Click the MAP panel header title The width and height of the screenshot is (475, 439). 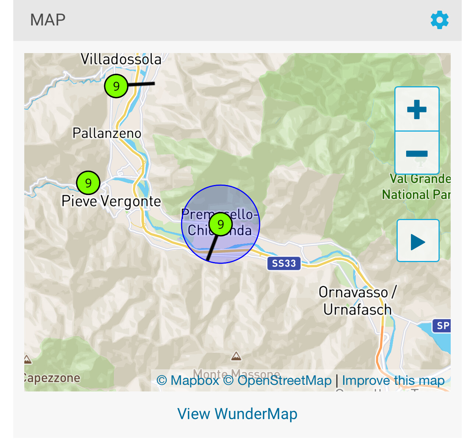point(48,20)
